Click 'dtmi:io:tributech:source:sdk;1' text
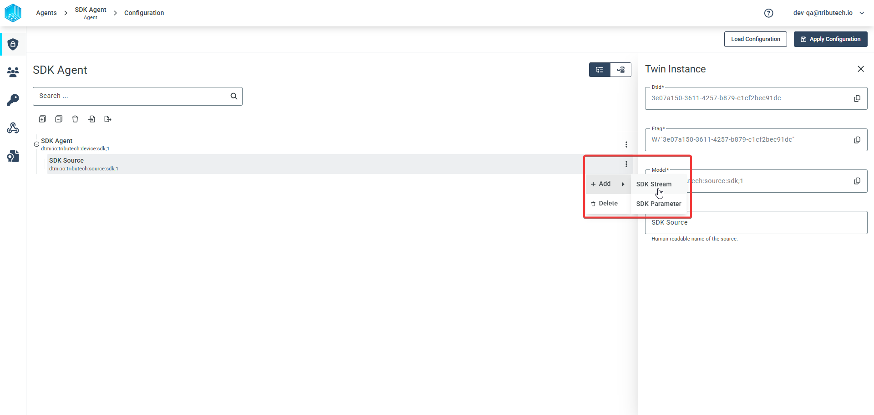874x415 pixels. click(84, 169)
